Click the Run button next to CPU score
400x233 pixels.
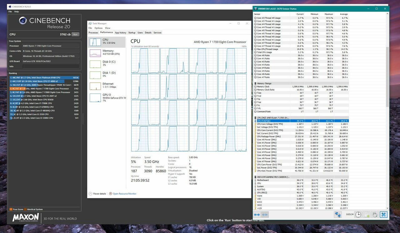[x=75, y=34]
